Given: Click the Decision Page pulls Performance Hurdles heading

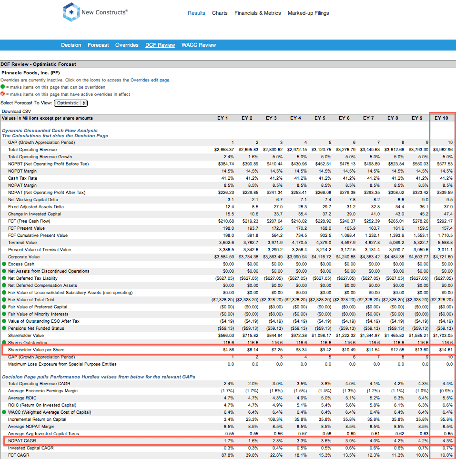Looking at the screenshot, I should pyautogui.click(x=99, y=377).
